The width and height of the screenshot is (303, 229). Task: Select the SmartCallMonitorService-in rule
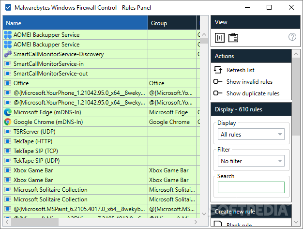[x=48, y=64]
